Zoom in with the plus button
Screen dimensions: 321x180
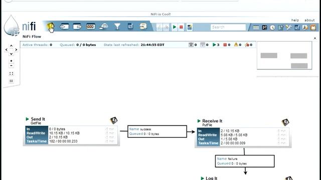point(11,61)
